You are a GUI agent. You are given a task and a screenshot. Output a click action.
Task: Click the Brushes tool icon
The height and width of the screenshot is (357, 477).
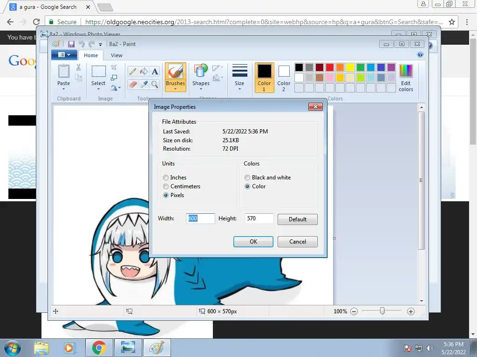175,72
